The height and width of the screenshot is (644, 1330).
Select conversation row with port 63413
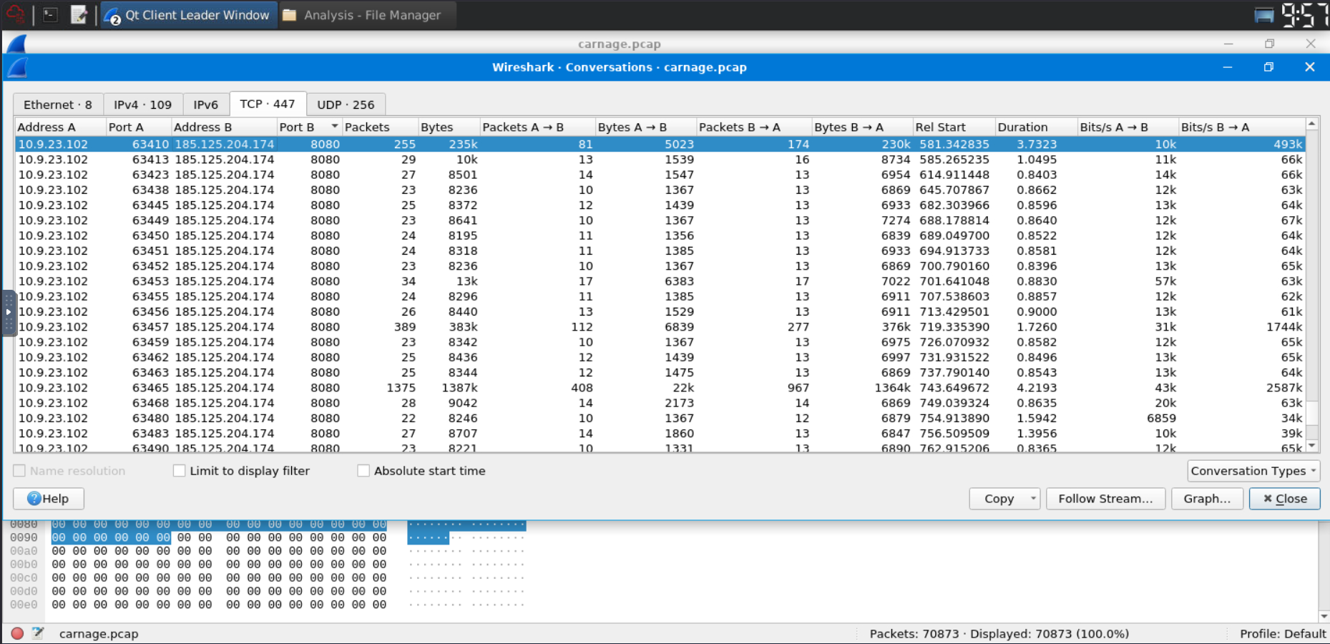pyautogui.click(x=660, y=160)
